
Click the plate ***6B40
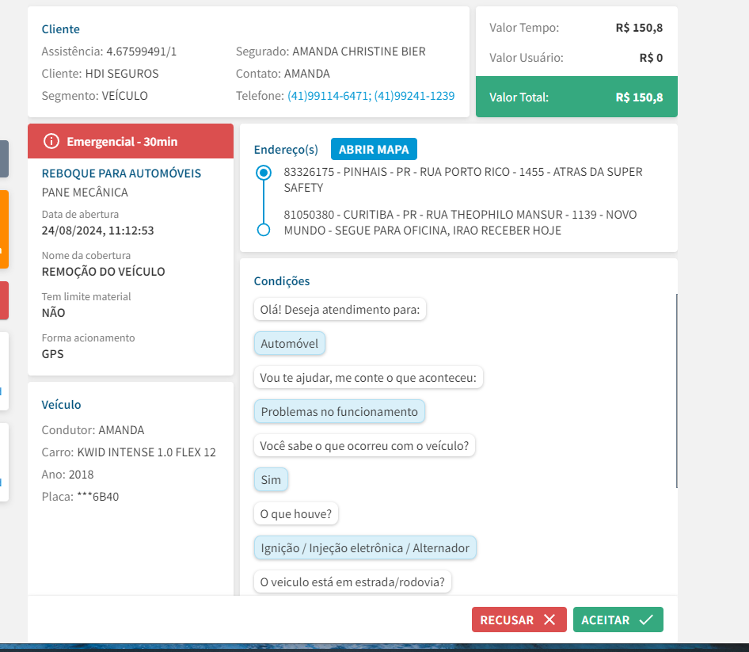(98, 497)
